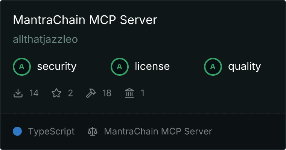The width and height of the screenshot is (286, 150).
Task: Open author allthatjazzleo profile
Action: 46,39
